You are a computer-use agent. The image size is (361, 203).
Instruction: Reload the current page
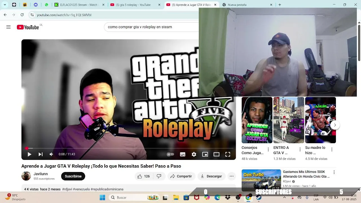(22, 15)
